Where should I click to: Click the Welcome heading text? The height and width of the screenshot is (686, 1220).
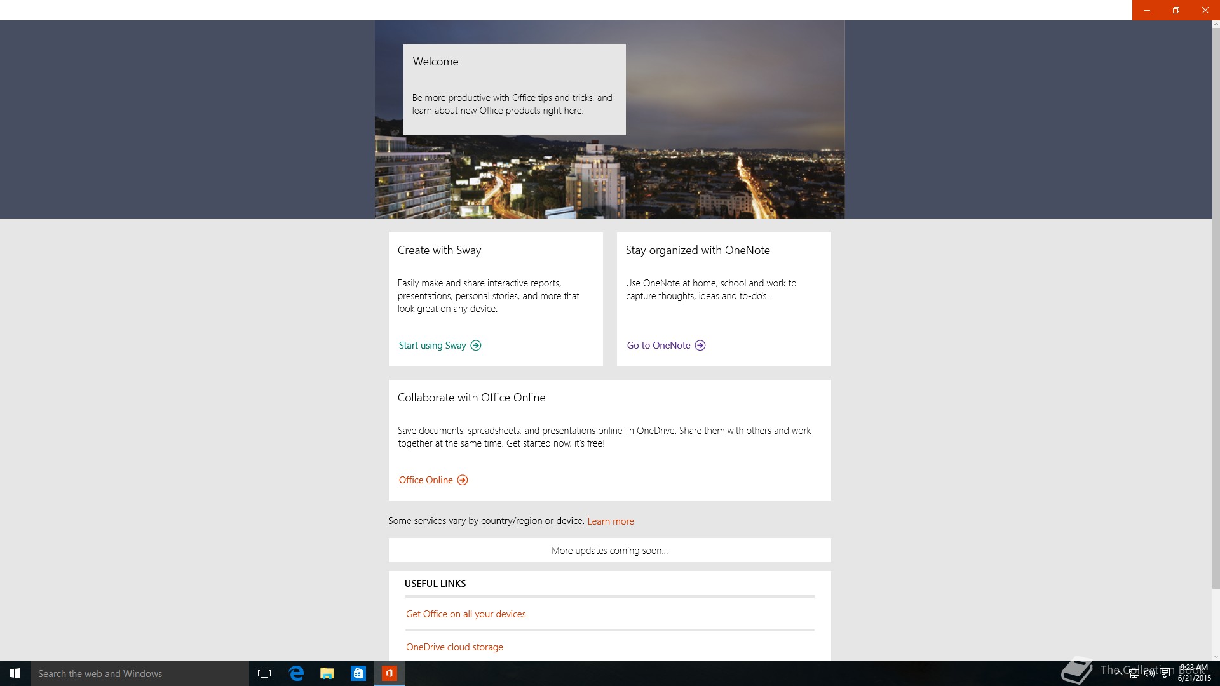click(x=435, y=62)
